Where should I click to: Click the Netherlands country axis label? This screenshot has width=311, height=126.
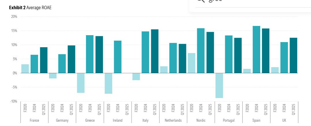pos(173,120)
